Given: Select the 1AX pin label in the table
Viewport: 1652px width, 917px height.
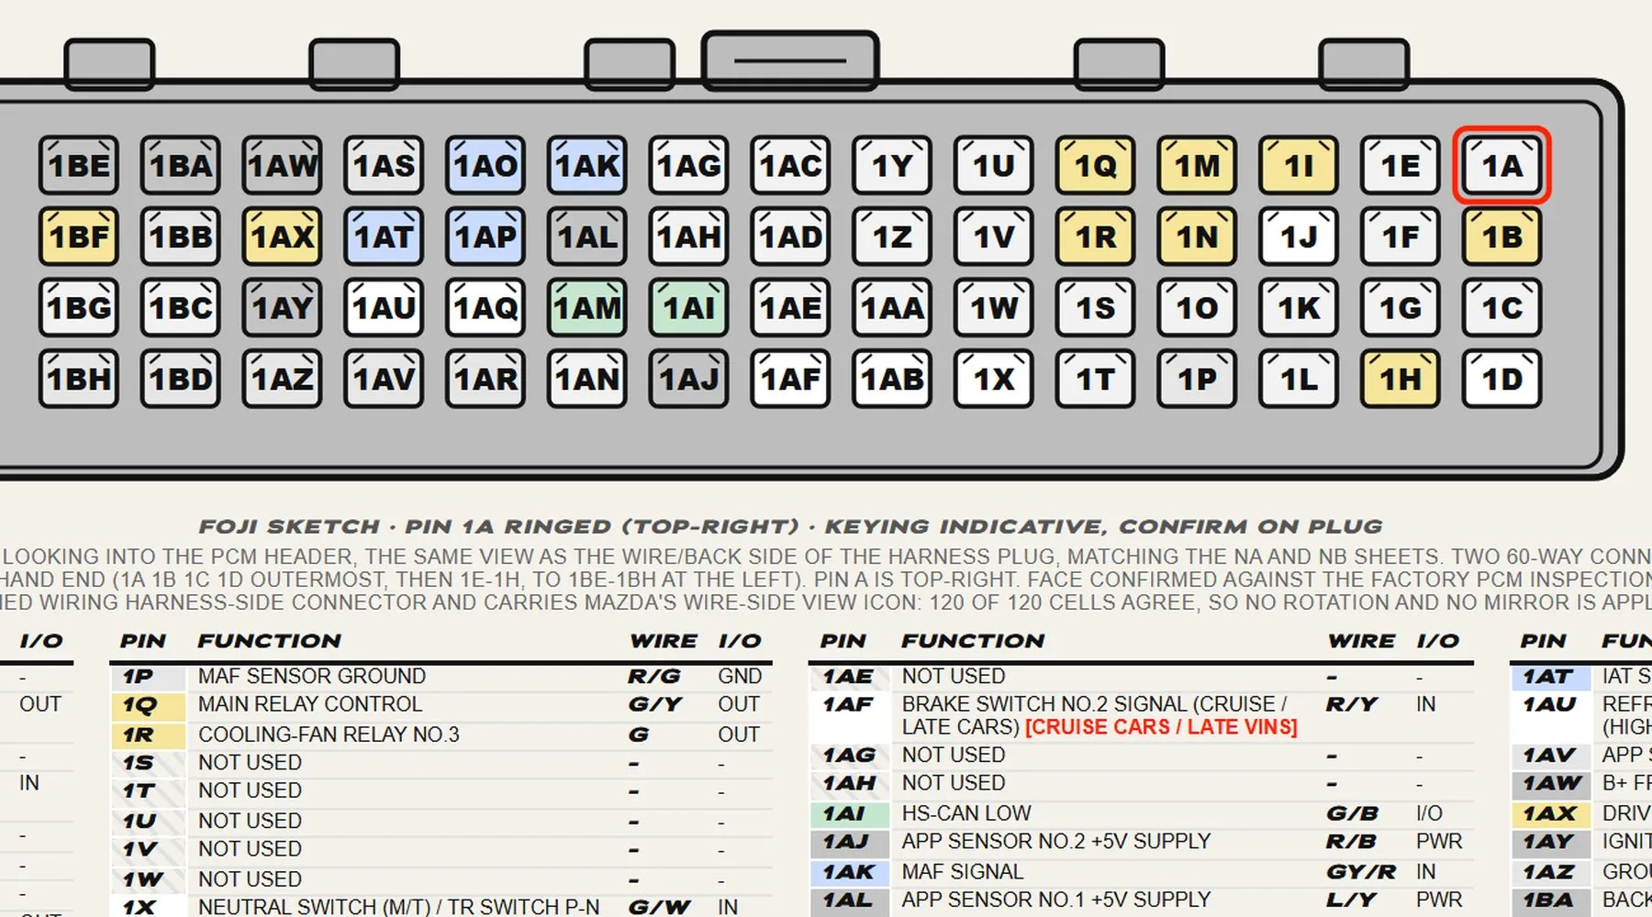Looking at the screenshot, I should click(x=1550, y=813).
